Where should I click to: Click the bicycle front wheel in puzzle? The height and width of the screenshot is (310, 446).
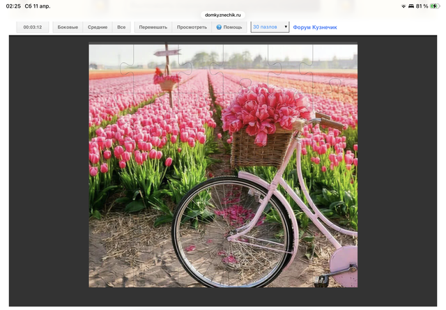point(230,231)
